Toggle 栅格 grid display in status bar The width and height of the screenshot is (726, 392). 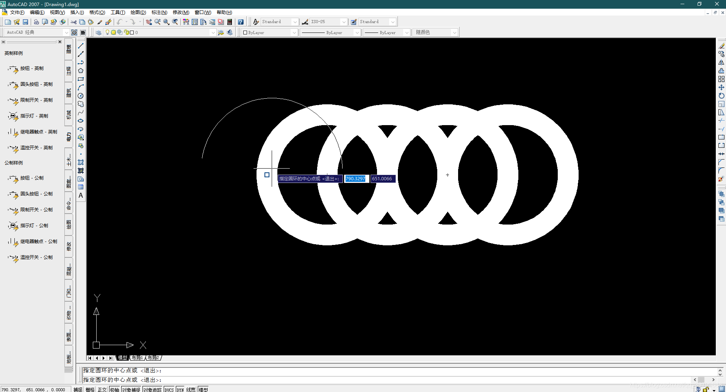coord(90,389)
